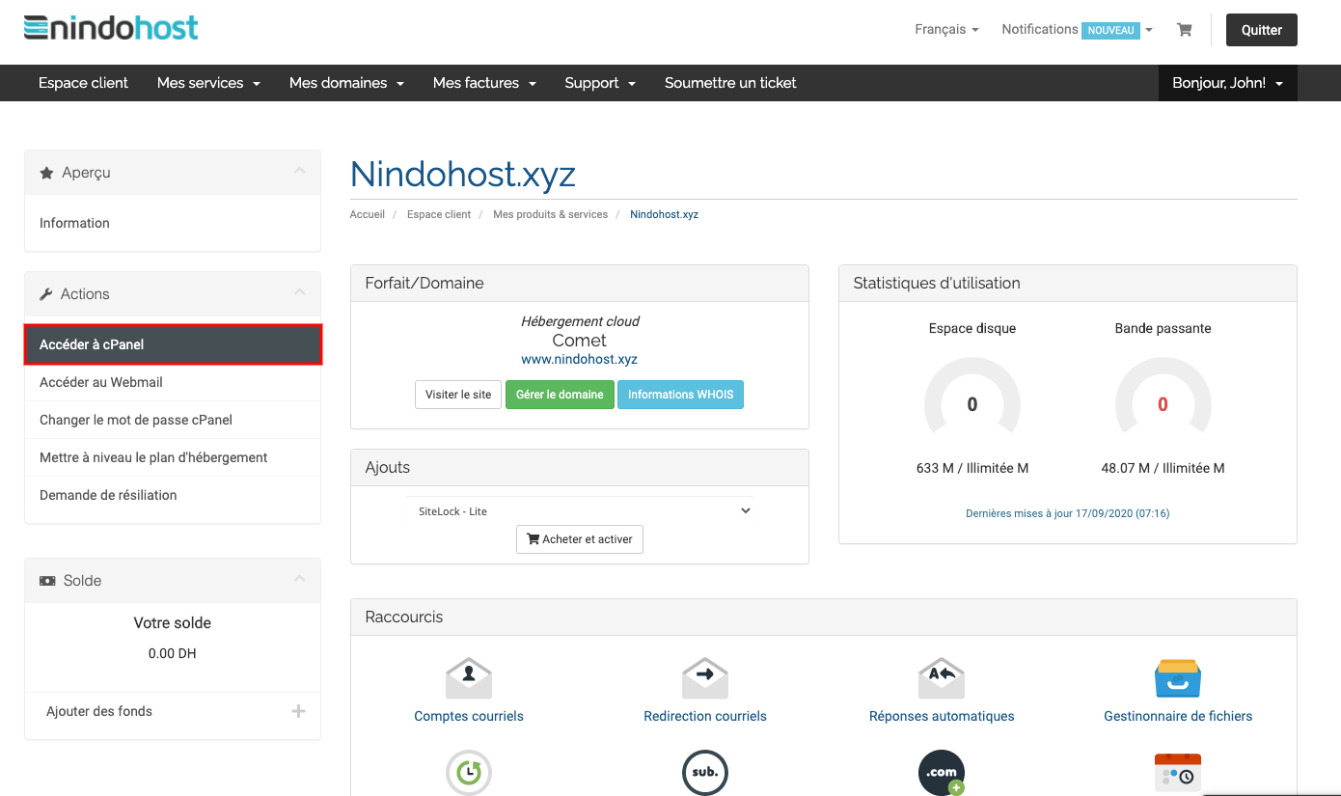Click '48.07 M / Illimitée M' text

1163,468
